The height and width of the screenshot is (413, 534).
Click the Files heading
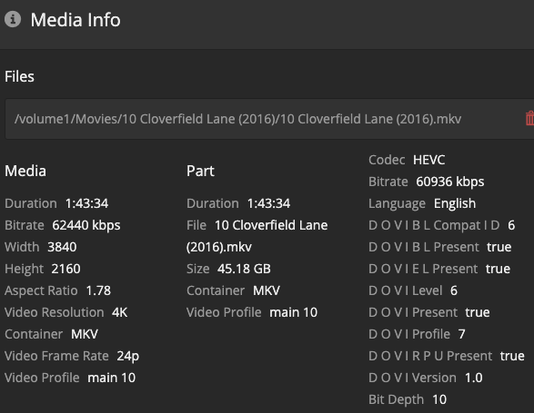(19, 76)
